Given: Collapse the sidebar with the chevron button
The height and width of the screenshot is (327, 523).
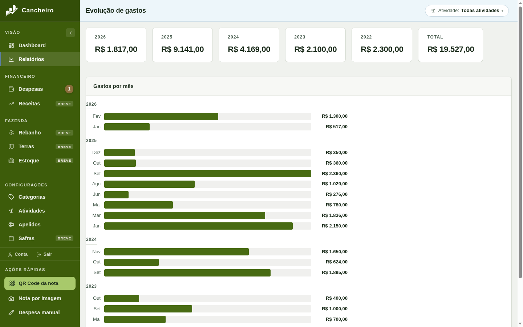Looking at the screenshot, I should pyautogui.click(x=70, y=33).
